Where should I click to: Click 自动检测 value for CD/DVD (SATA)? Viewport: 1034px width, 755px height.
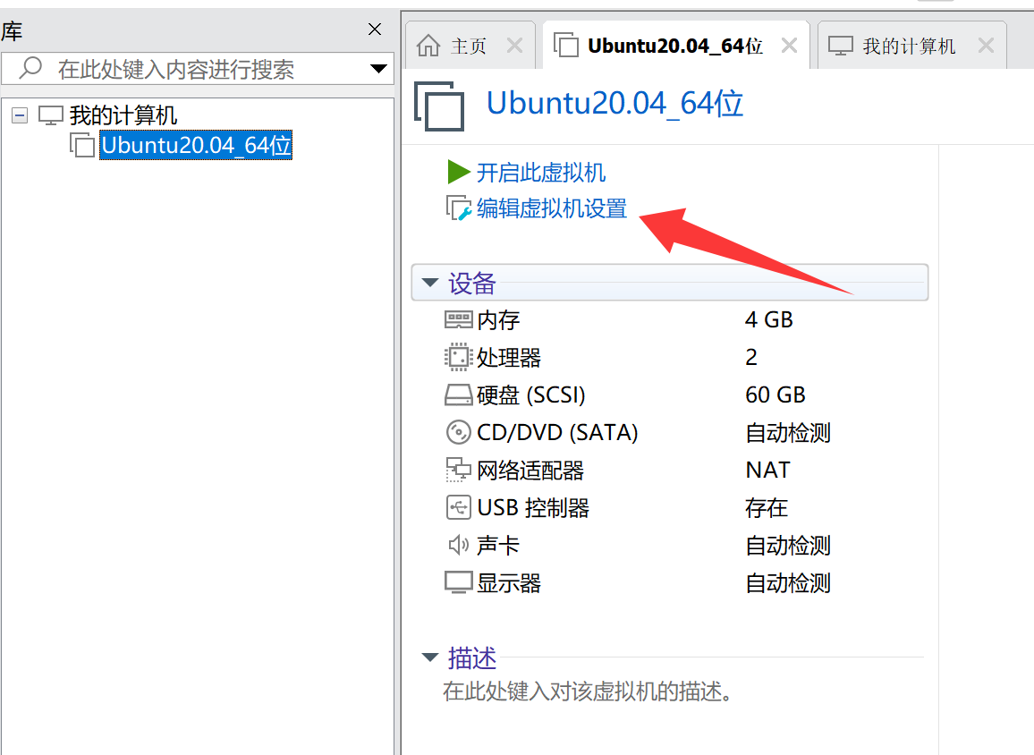point(788,433)
